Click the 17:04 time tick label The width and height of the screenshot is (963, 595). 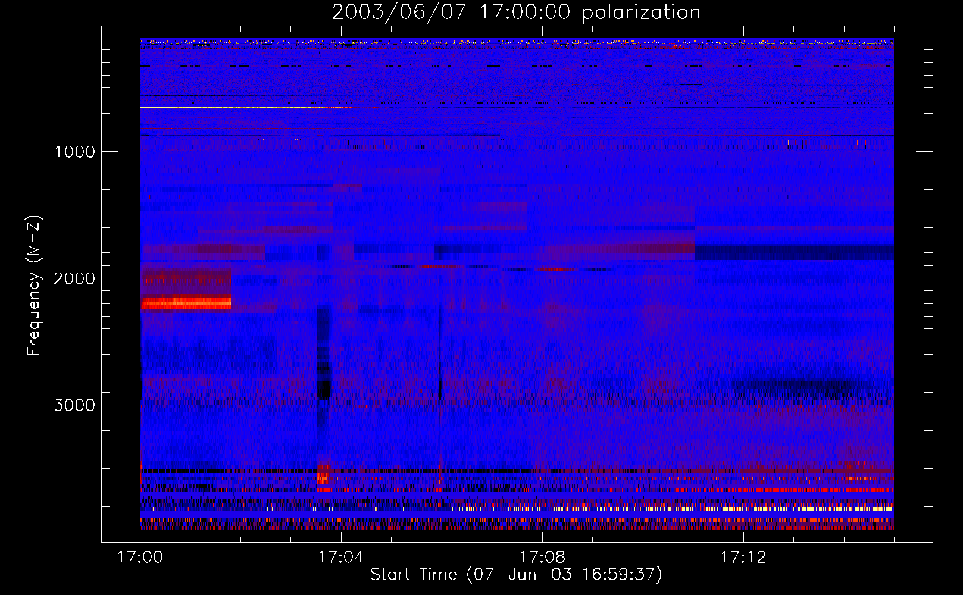(x=341, y=557)
